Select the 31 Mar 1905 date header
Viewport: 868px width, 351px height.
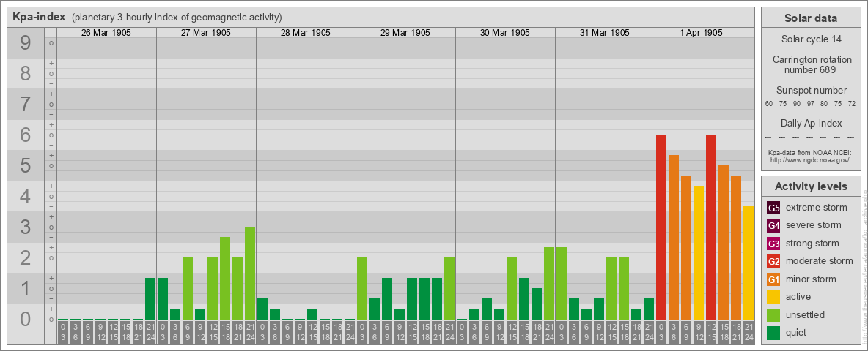605,33
